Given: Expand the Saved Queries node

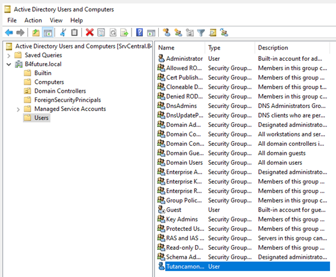Looking at the screenshot, I should 8,56.
